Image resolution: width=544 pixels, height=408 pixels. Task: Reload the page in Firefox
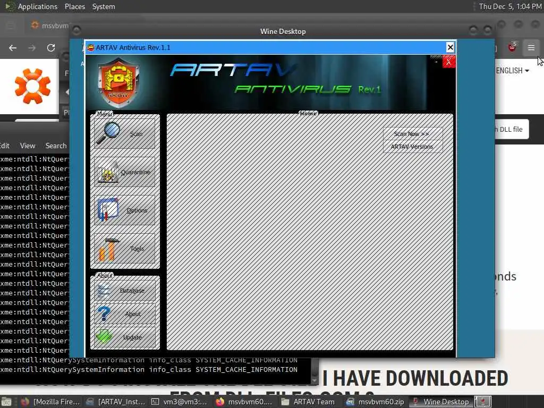[x=51, y=48]
